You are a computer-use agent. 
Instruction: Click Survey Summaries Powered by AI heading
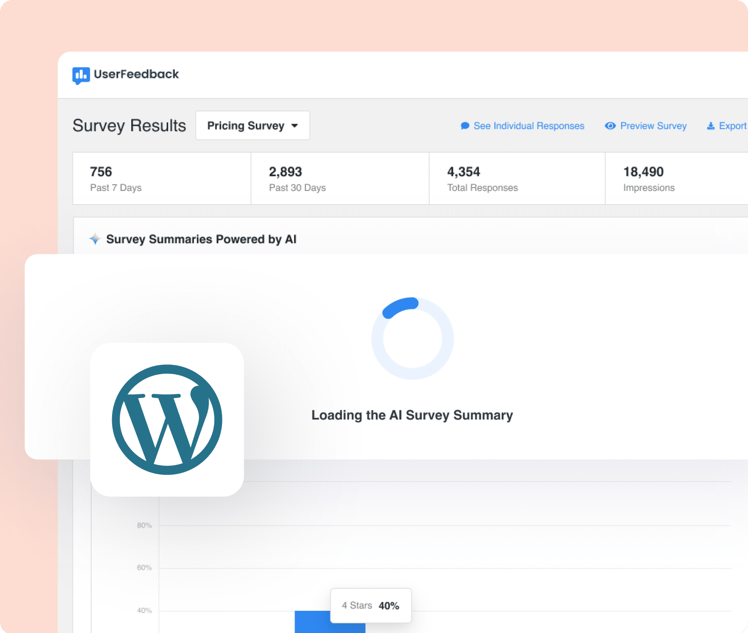pos(201,239)
